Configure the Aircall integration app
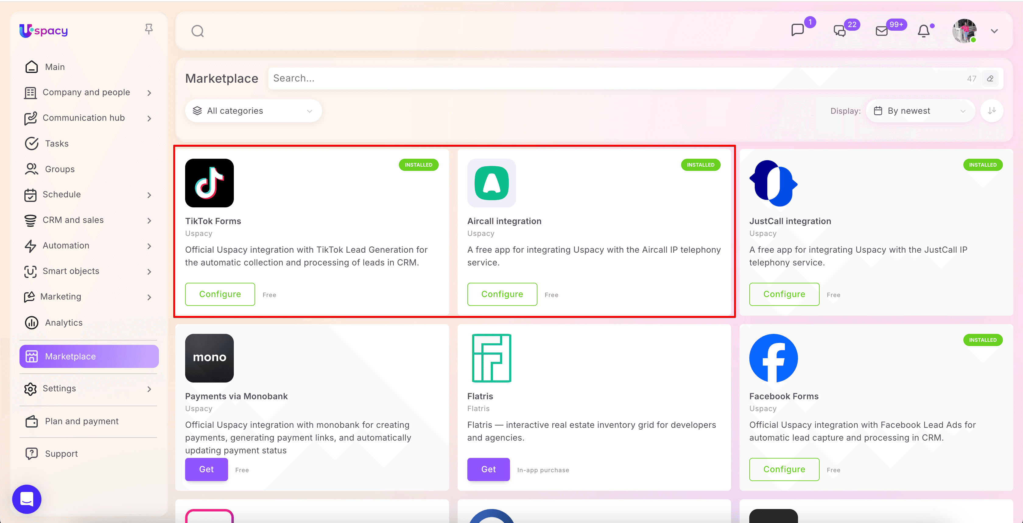Viewport: 1023px width, 523px height. point(502,294)
